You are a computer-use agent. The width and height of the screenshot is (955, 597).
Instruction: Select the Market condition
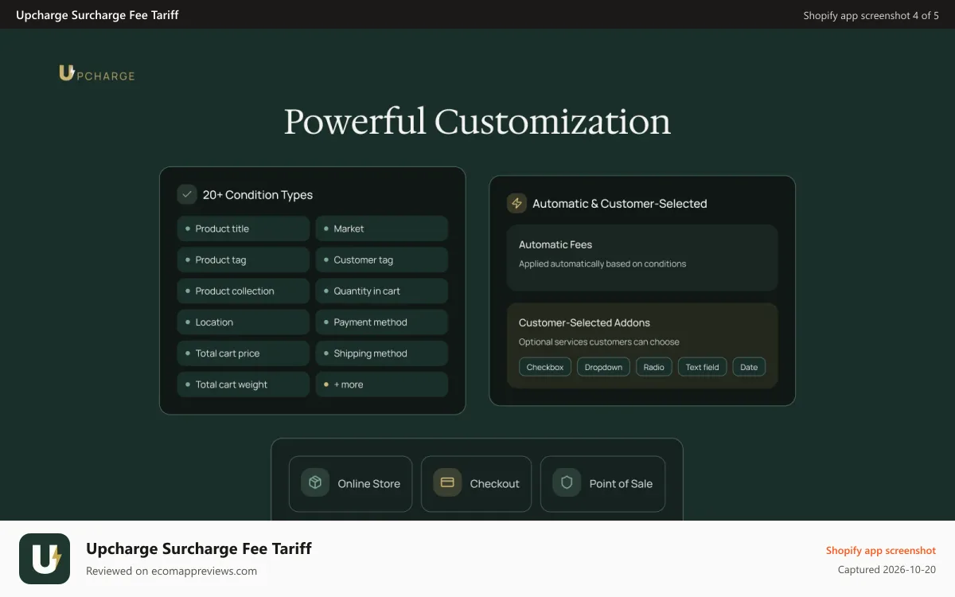tap(382, 228)
